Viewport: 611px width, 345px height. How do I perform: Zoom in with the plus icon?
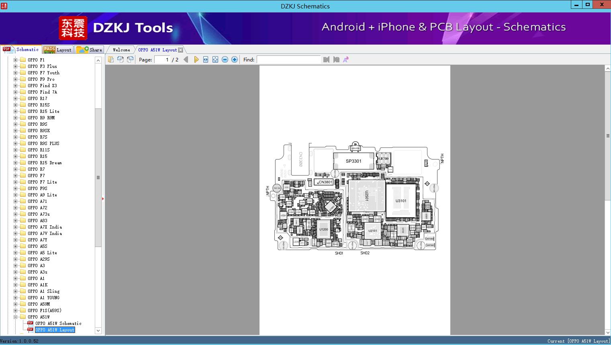[235, 59]
